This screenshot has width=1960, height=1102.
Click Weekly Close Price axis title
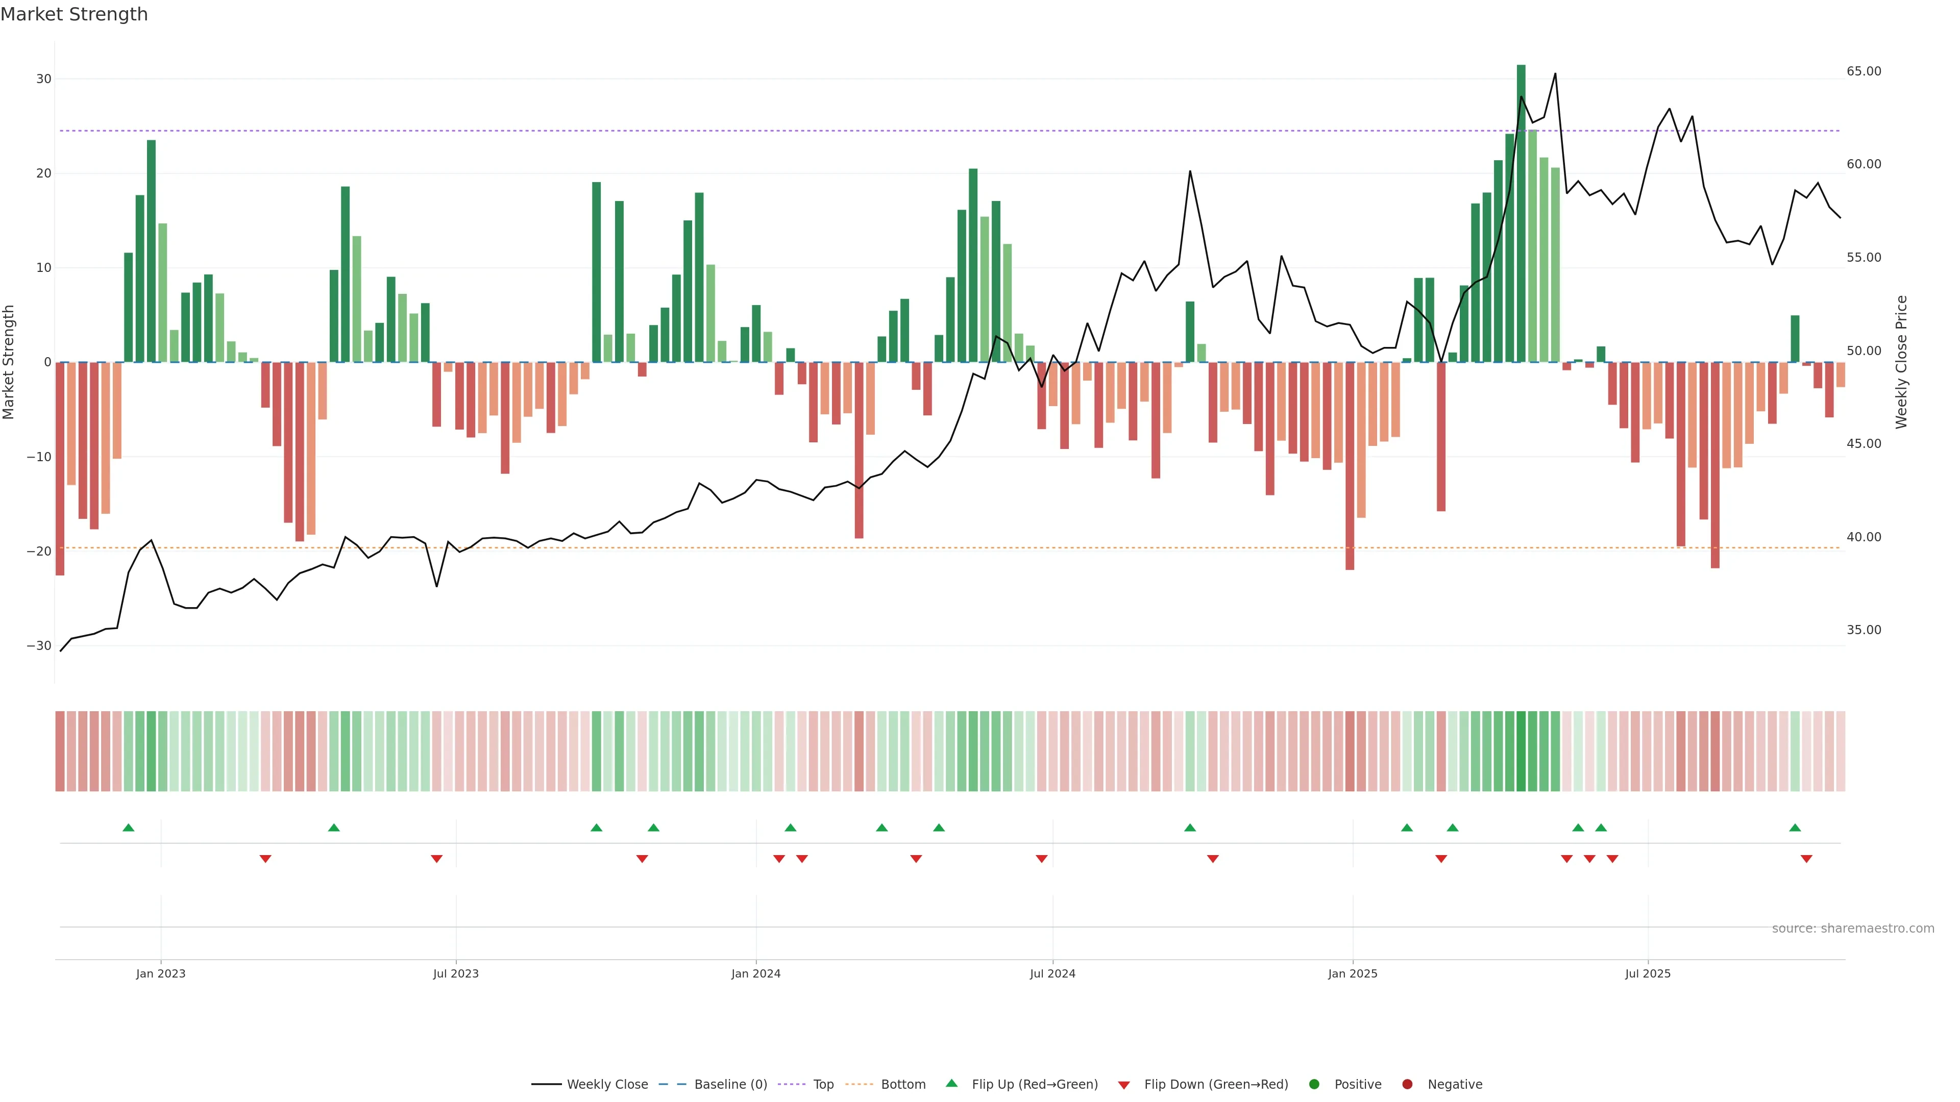click(x=1901, y=362)
